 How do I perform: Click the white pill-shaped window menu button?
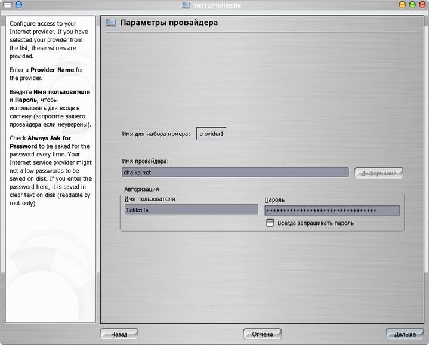pos(7,5)
